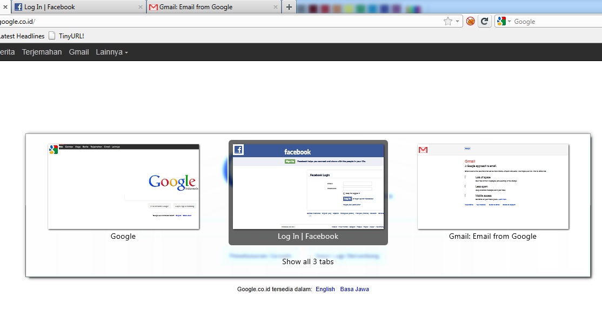Switch to the Log In | Facebook tab

79,7
